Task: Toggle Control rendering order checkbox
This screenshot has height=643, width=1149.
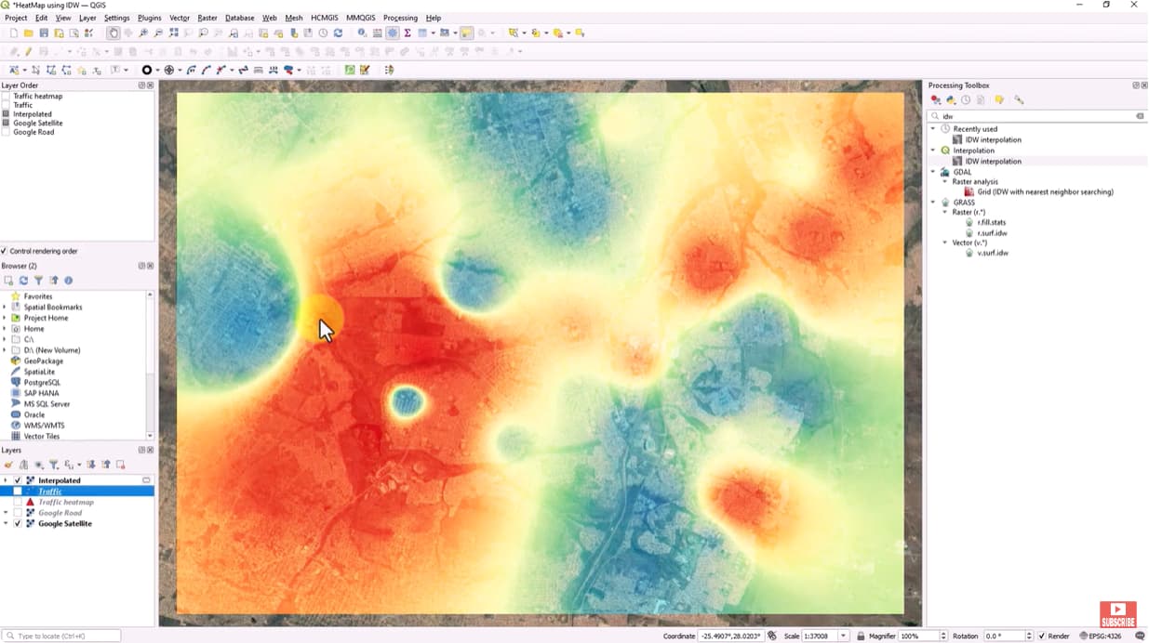Action: 5,251
